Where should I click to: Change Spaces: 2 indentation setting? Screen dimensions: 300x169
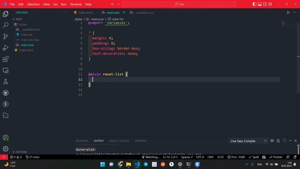[187, 157]
